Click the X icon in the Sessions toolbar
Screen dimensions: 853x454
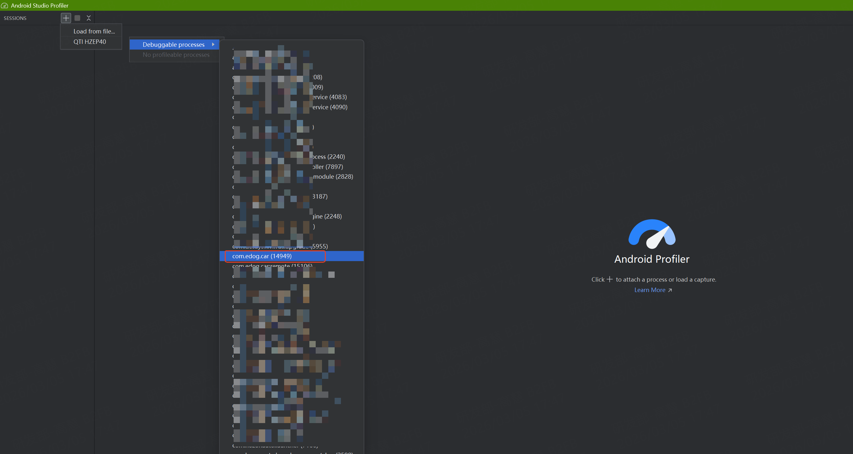[x=88, y=18]
